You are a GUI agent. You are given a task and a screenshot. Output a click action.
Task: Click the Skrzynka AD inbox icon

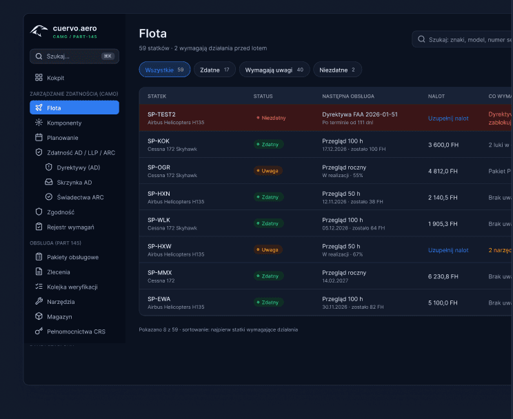click(x=49, y=182)
